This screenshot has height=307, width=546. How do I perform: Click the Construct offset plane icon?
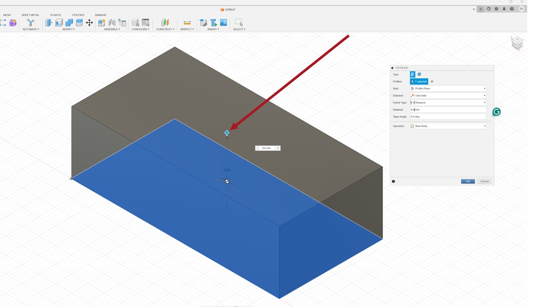tap(165, 23)
